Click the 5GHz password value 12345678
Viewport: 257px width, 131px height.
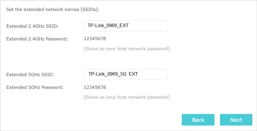[95, 87]
